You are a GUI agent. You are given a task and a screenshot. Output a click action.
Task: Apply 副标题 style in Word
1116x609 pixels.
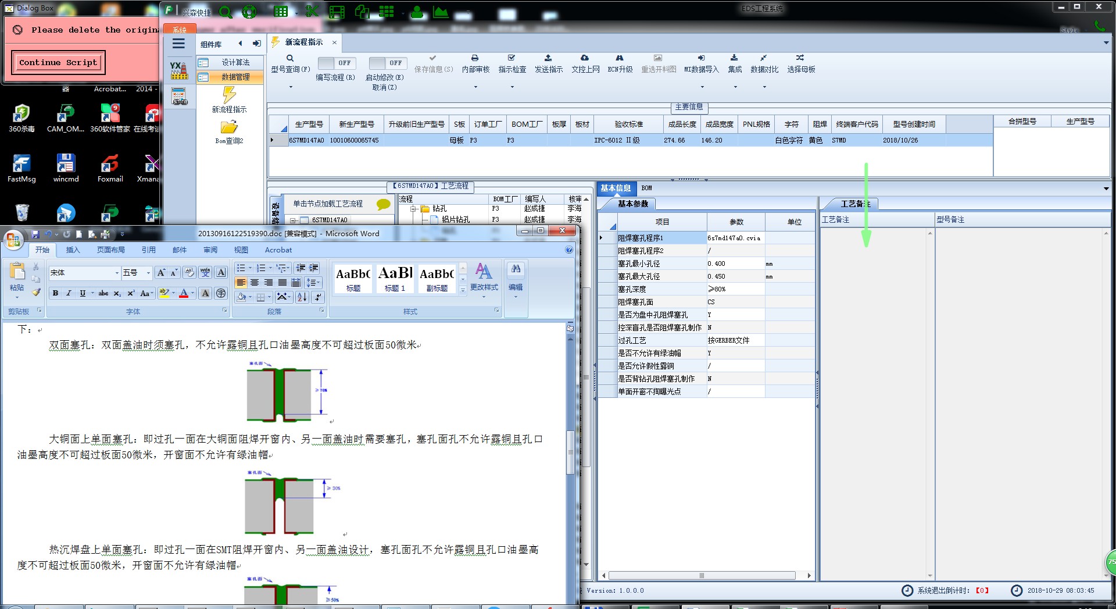point(437,278)
